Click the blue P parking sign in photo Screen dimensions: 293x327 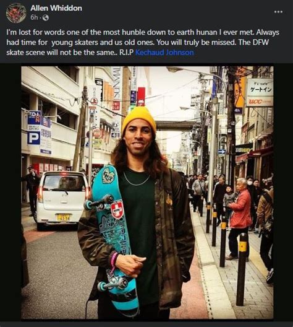34,138
